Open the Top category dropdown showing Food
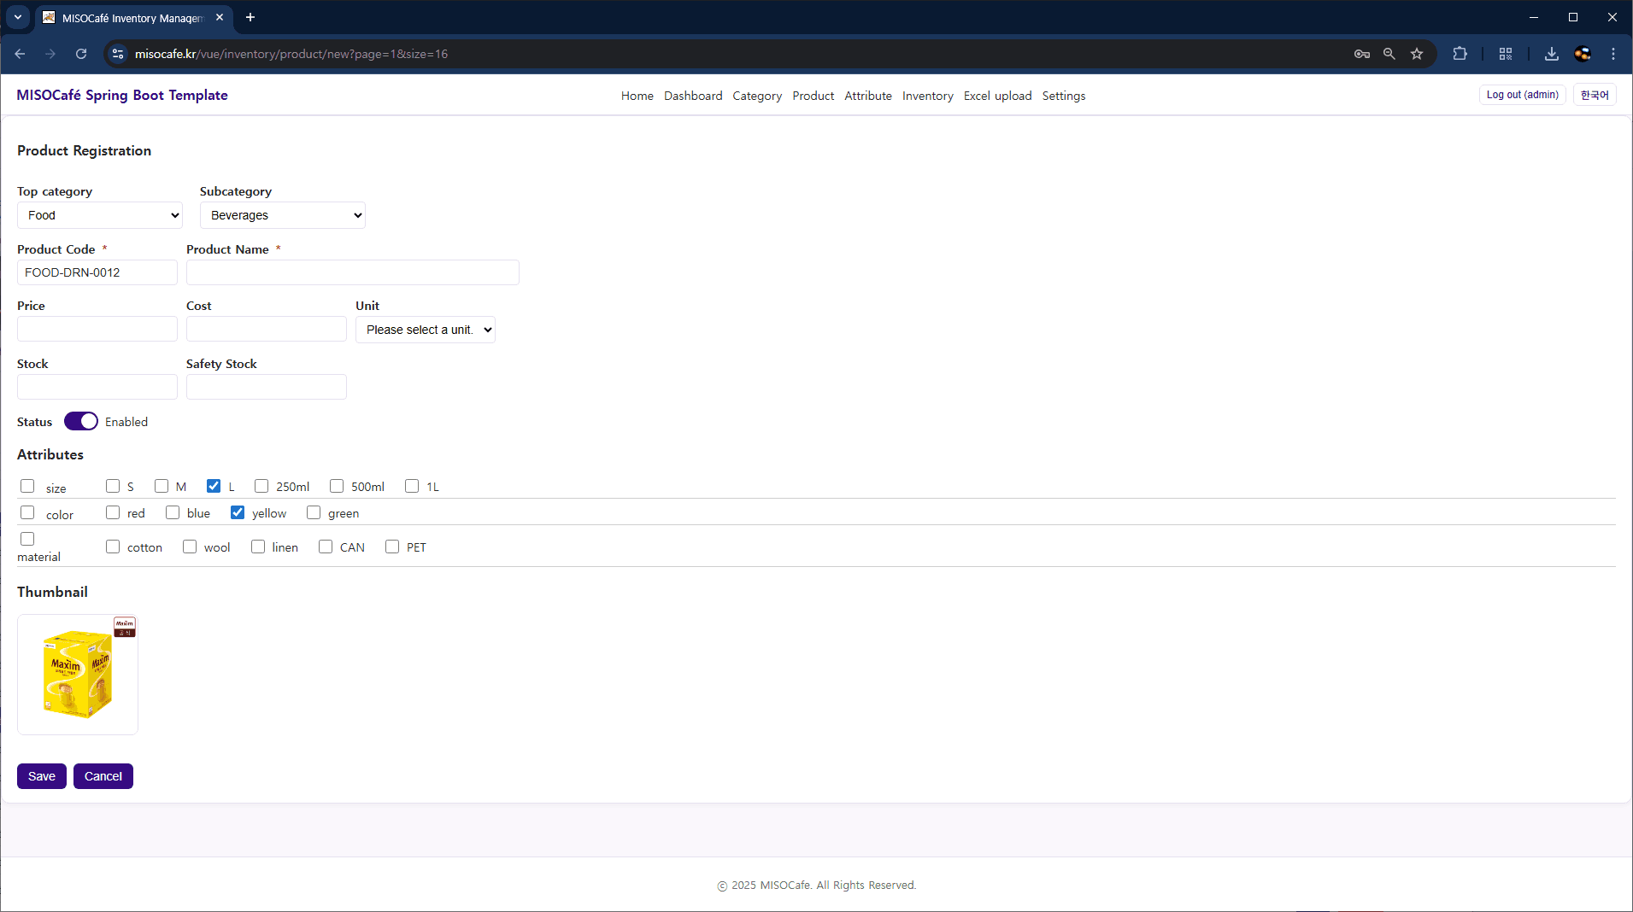Viewport: 1633px width, 912px height. (100, 215)
